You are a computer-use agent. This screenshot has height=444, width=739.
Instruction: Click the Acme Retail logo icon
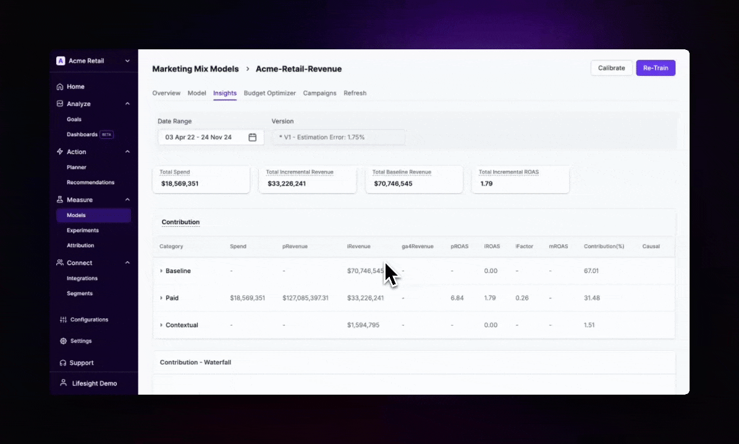(x=61, y=60)
